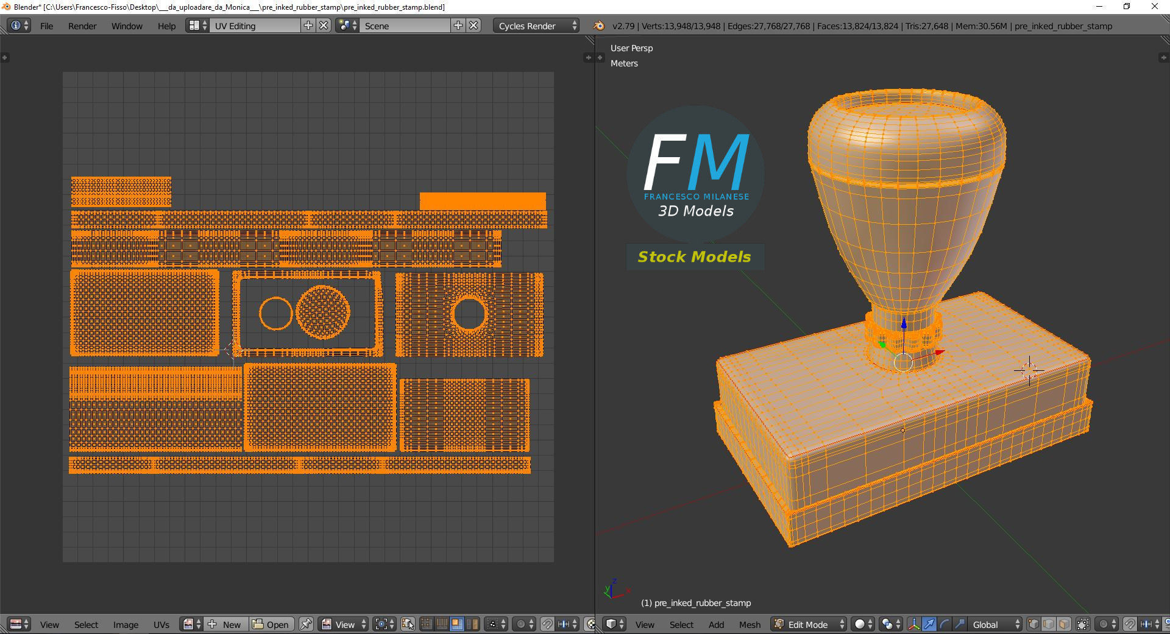Screen dimensions: 1170x634
Task: Open the UV editor's editor type selector
Action: 19,624
